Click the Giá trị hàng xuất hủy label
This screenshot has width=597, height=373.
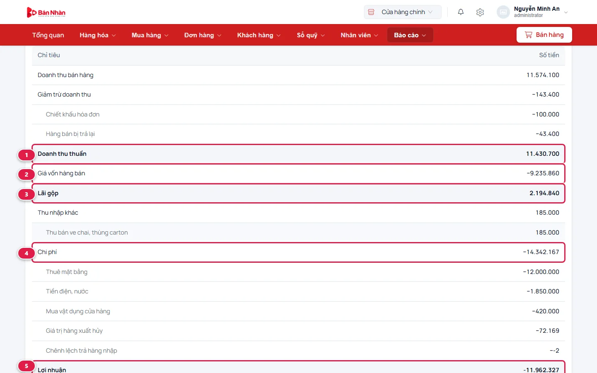pyautogui.click(x=74, y=331)
